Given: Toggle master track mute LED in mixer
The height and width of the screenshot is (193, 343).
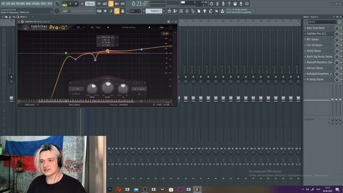Looking at the screenshot, I should click(11, 77).
